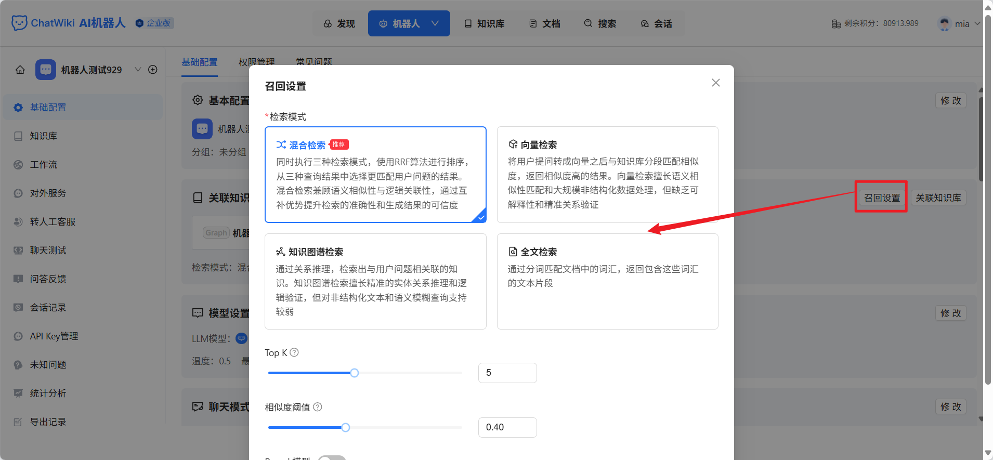Add a new robot with plus icon
The image size is (993, 460).
tap(153, 70)
